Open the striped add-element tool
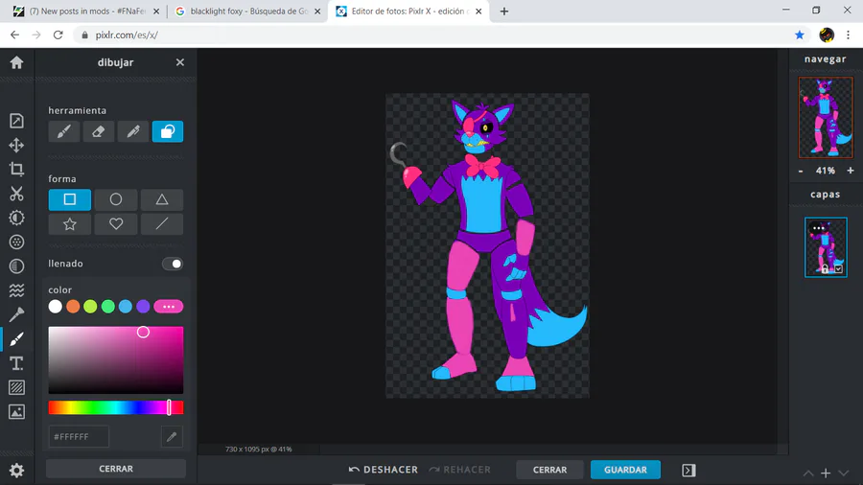The height and width of the screenshot is (485, 863). (x=16, y=387)
